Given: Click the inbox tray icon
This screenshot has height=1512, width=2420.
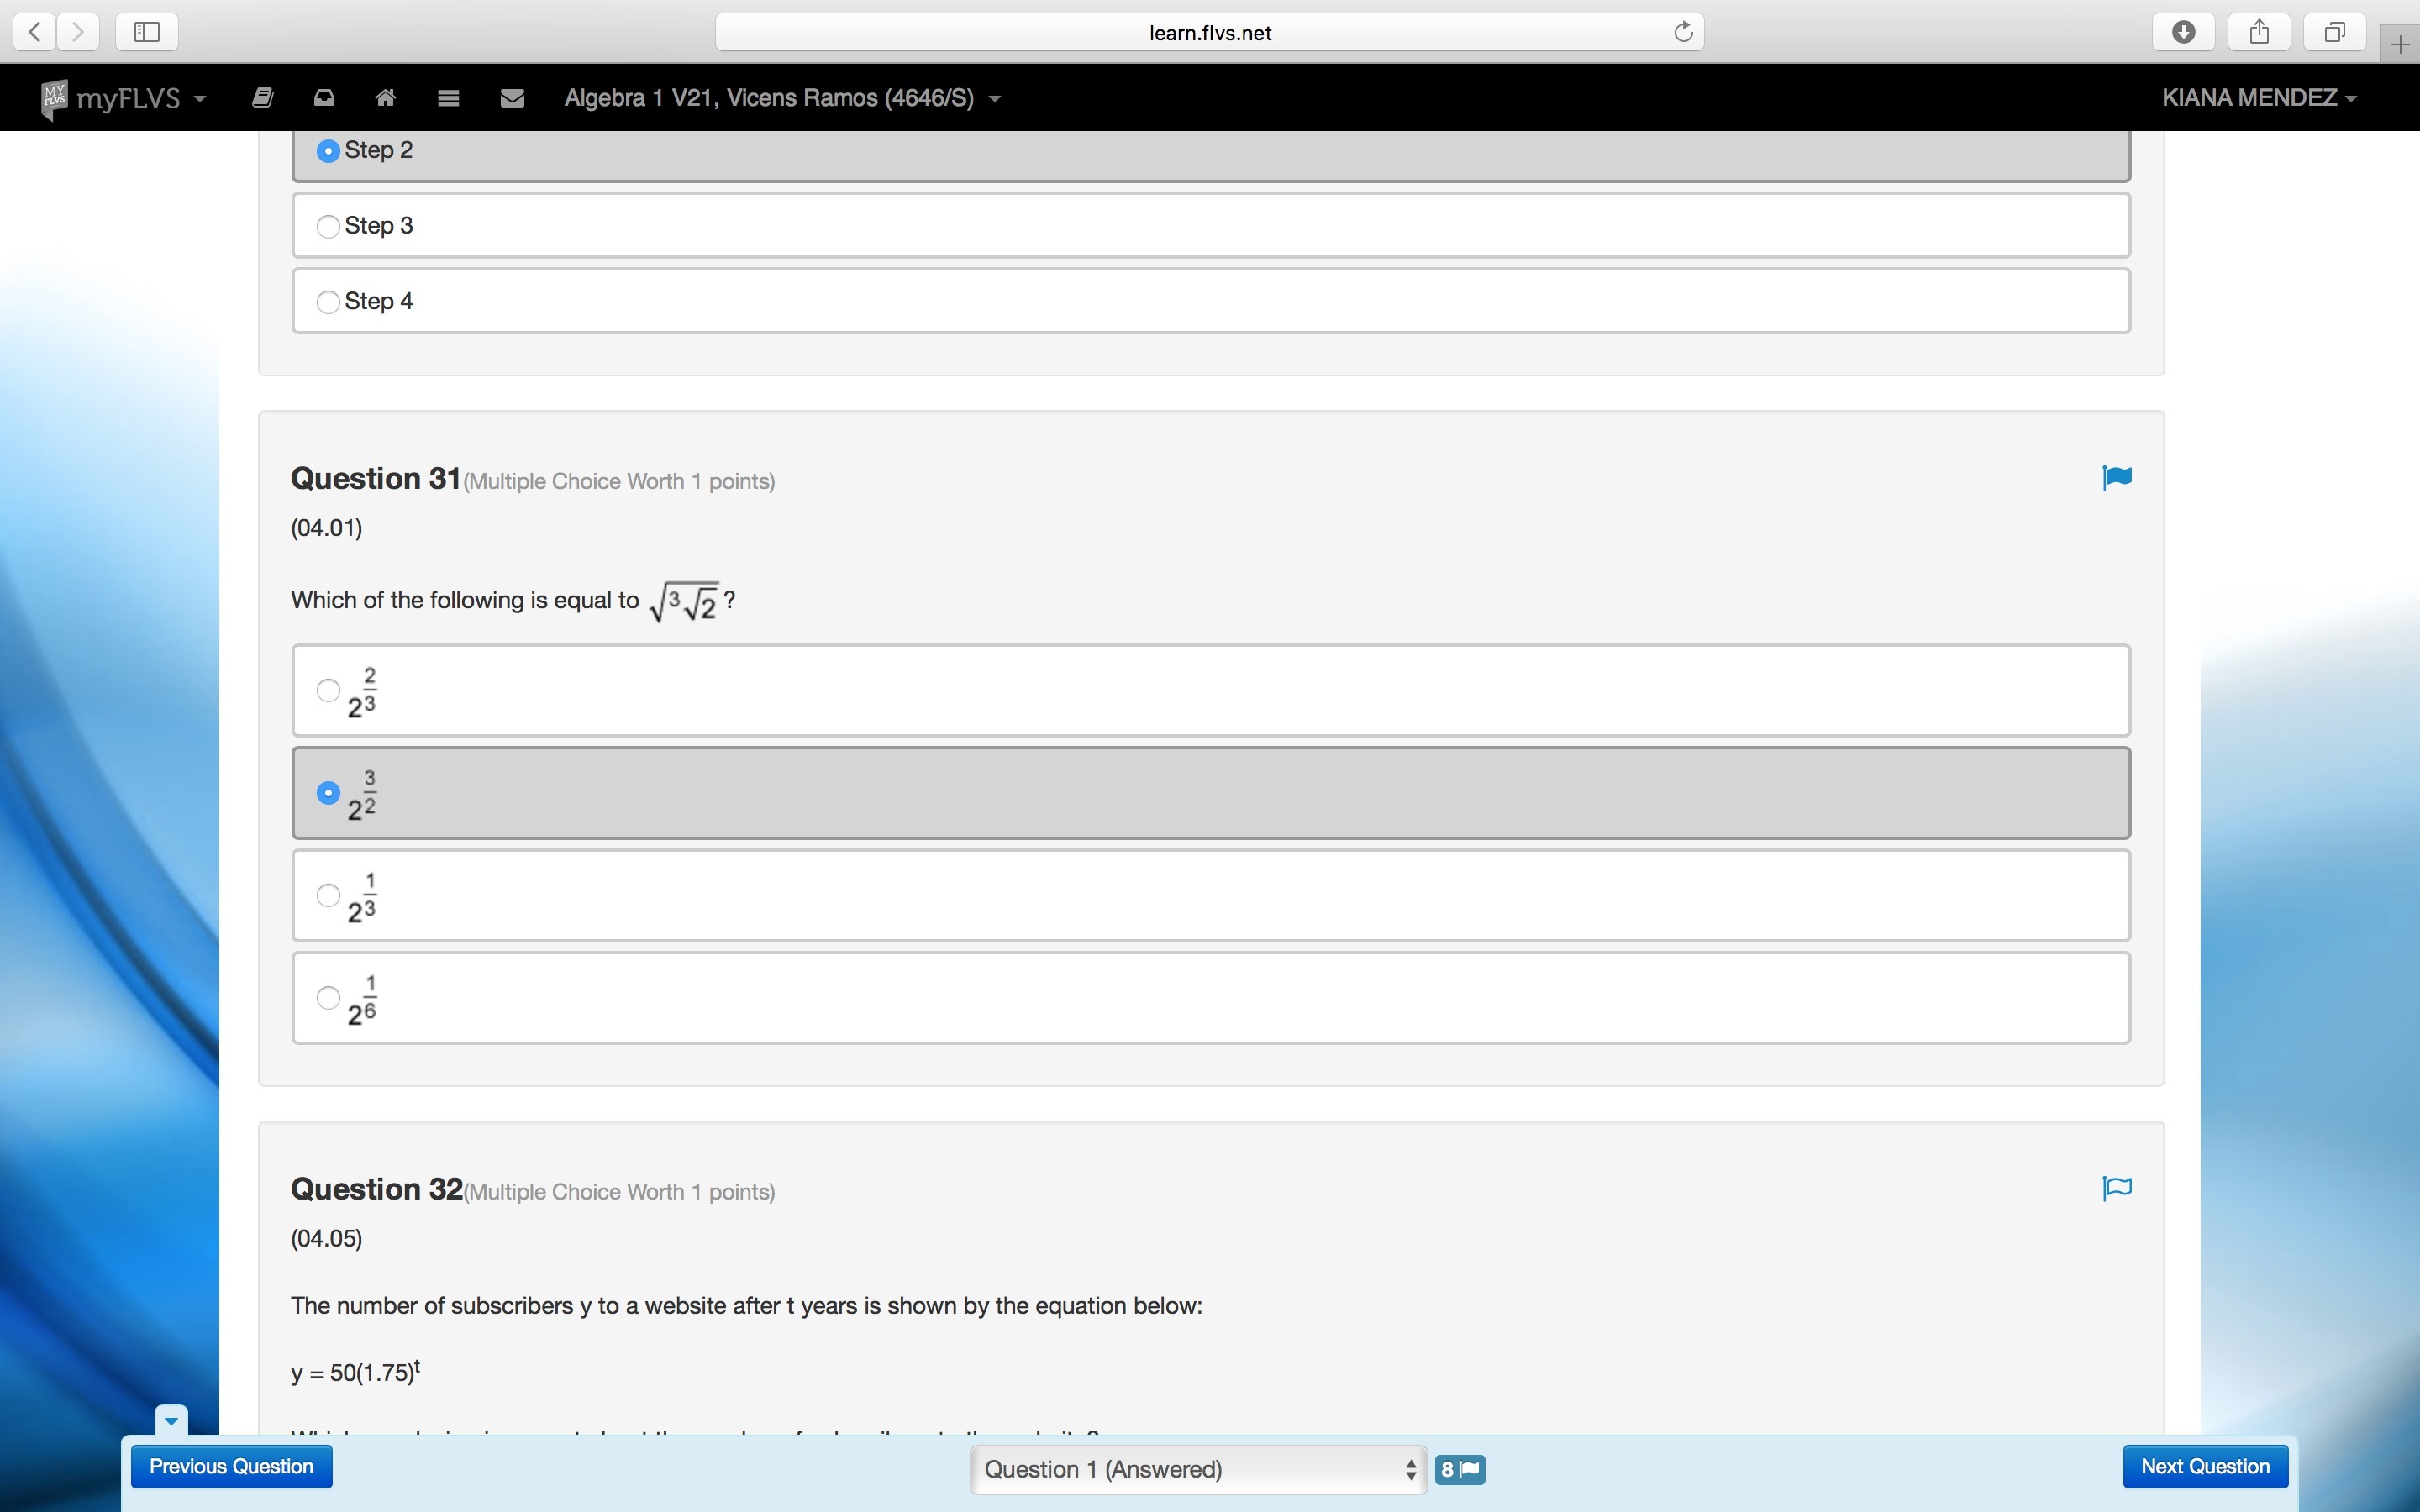Looking at the screenshot, I should pyautogui.click(x=324, y=98).
